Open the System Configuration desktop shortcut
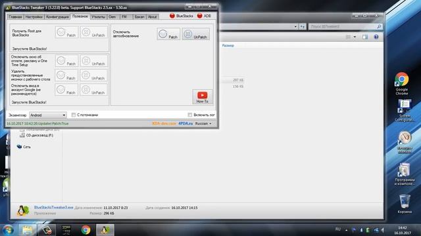This screenshot has height=236, width=421. coord(405,111)
